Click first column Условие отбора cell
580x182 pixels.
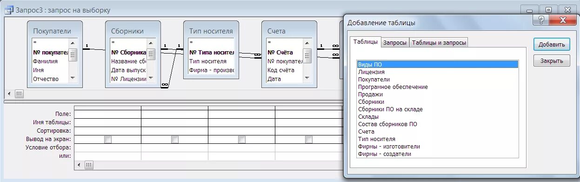pos(107,148)
